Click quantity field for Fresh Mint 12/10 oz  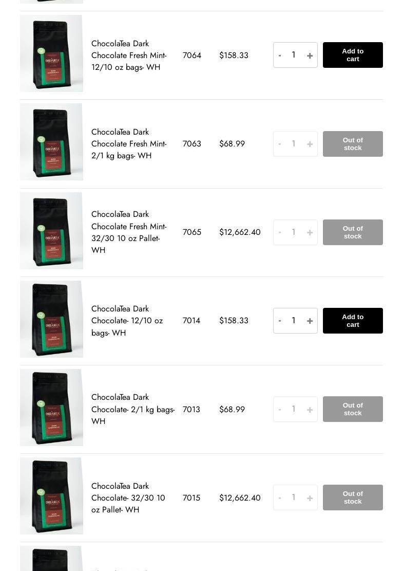tap(294, 55)
